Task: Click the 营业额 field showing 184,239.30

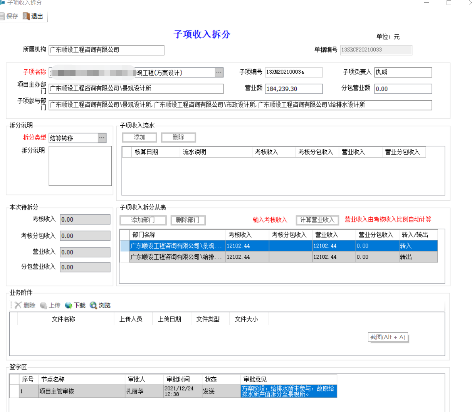Action: pyautogui.click(x=294, y=89)
